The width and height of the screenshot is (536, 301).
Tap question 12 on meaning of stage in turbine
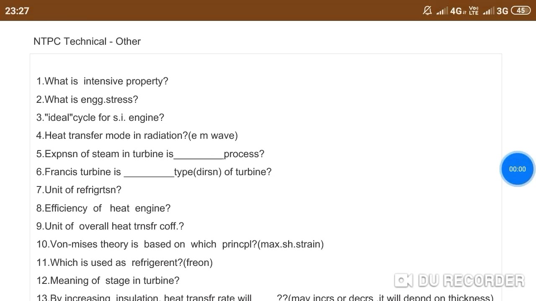tap(108, 281)
